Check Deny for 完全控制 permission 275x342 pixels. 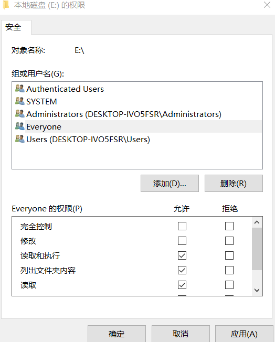click(229, 226)
